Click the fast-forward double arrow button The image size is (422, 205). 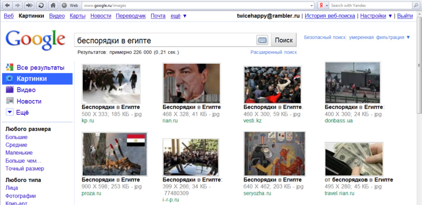pos(29,5)
